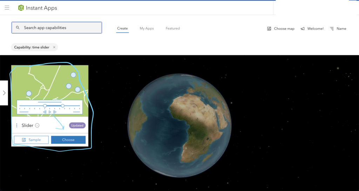Open the Name sort dropdown
The image size is (359, 191).
(338, 29)
